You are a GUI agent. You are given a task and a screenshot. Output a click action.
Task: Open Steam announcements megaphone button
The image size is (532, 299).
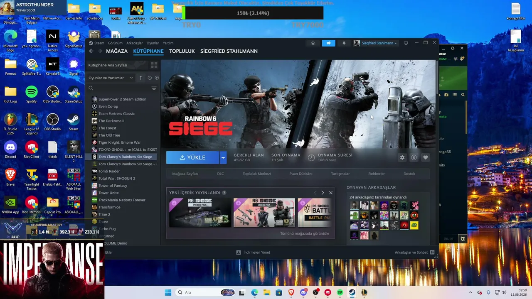point(328,43)
